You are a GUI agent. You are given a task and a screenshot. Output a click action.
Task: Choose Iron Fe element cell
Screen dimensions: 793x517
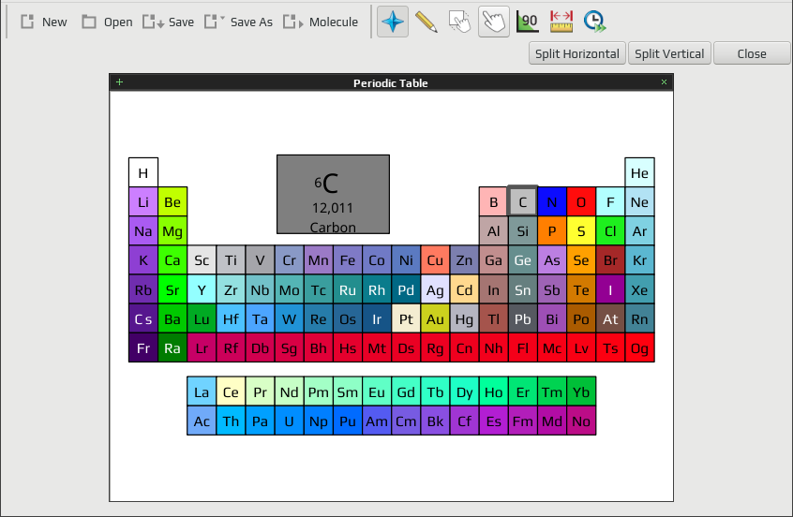348,260
